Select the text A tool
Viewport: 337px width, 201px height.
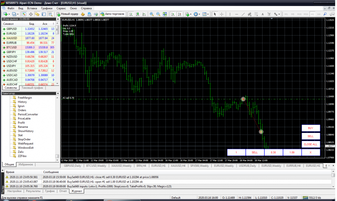[x=263, y=14]
